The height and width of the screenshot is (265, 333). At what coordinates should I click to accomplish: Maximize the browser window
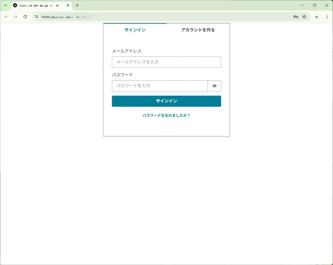314,6
